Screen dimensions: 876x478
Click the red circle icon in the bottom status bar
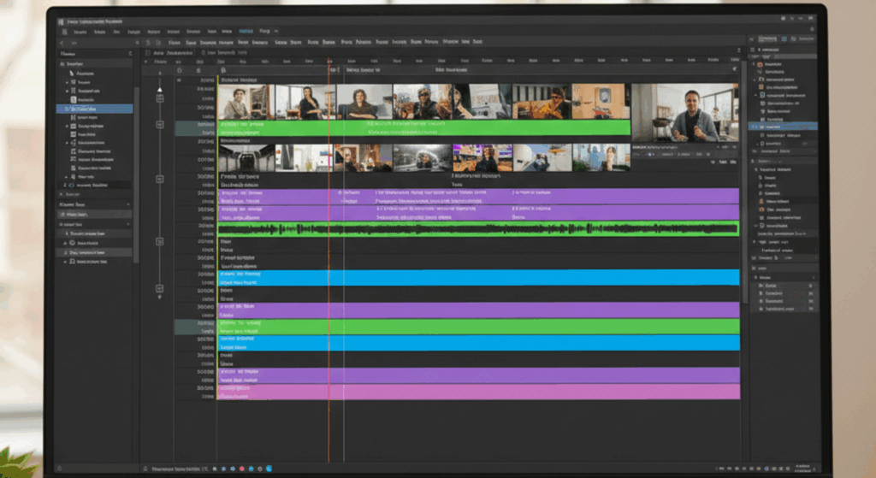pyautogui.click(x=241, y=469)
